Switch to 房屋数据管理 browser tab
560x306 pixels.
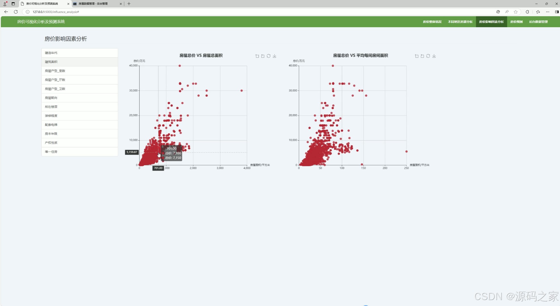tap(93, 4)
